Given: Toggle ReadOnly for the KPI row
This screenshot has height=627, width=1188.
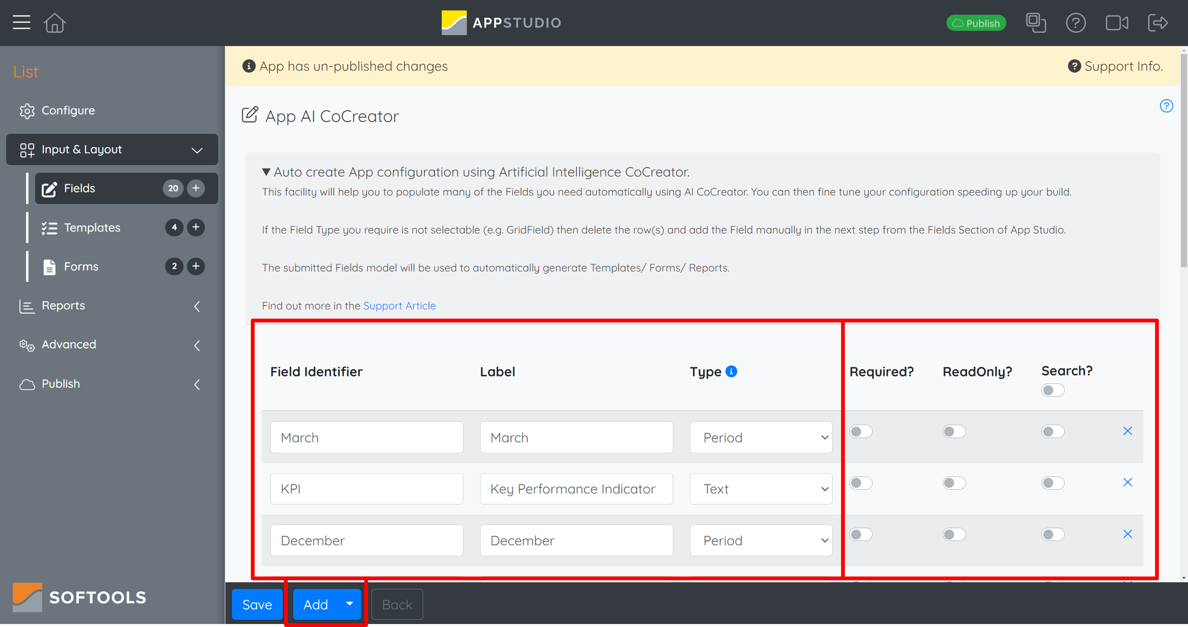Looking at the screenshot, I should [x=954, y=483].
